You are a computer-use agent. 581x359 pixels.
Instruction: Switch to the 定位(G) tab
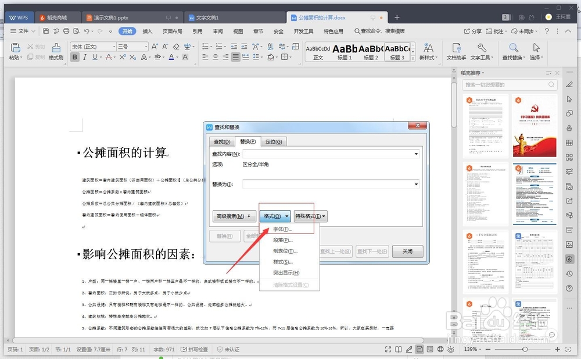tap(274, 141)
